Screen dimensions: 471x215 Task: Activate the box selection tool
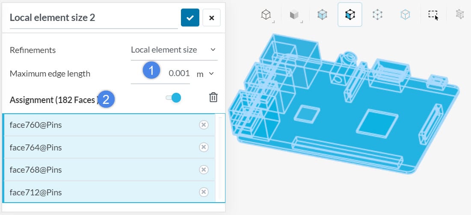click(x=433, y=15)
